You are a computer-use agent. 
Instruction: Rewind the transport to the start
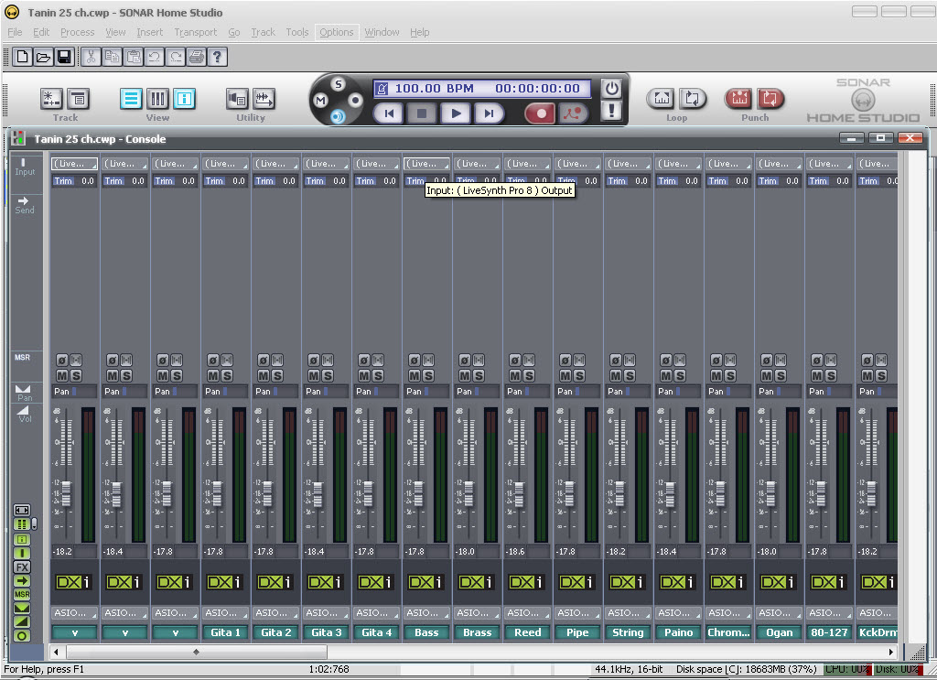click(x=389, y=113)
